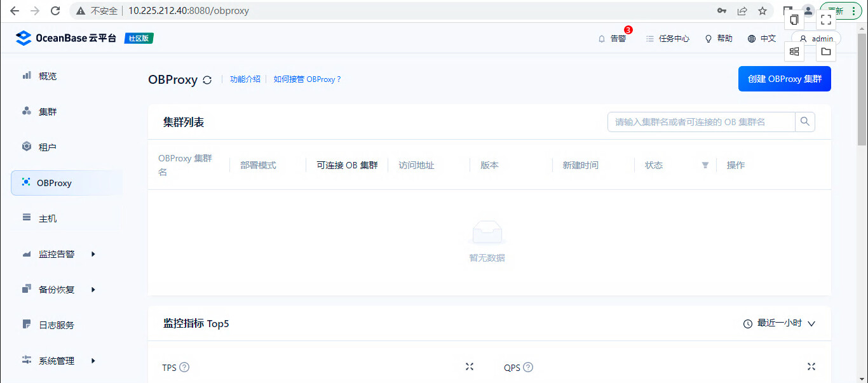Open the 状态 column filter icon
The height and width of the screenshot is (383, 868).
click(705, 165)
